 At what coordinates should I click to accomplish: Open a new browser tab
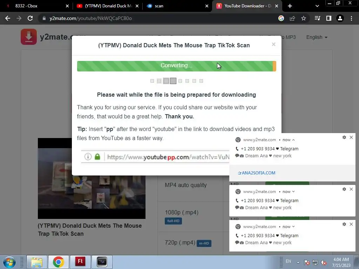click(290, 6)
